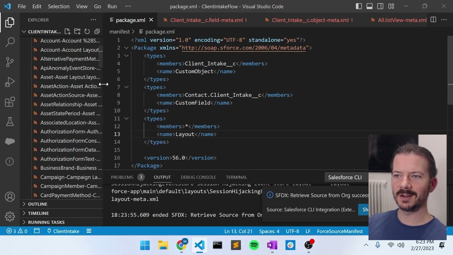453x255 pixels.
Task: Fold the types block at line 7
Action: [126, 87]
